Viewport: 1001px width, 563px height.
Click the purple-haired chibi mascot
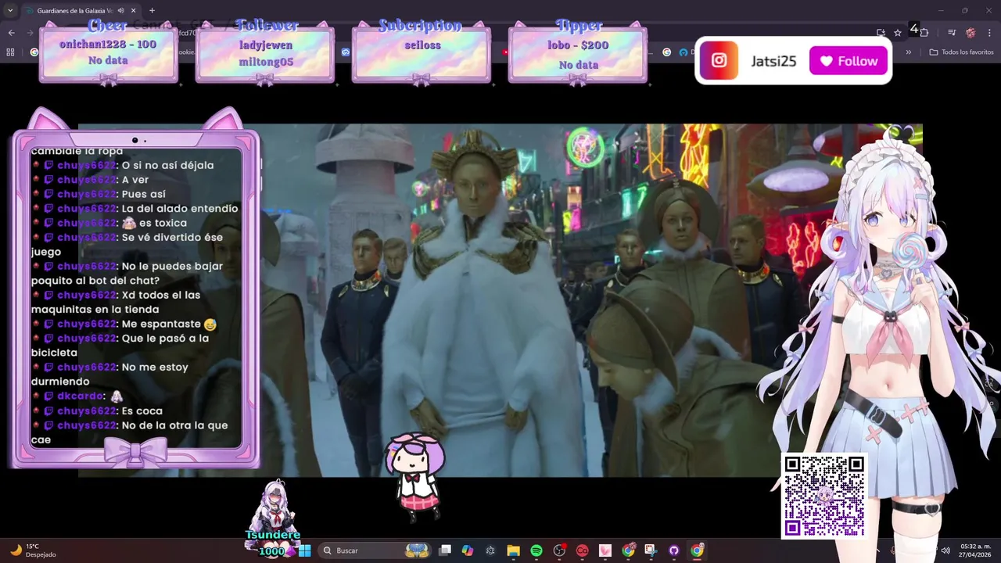click(x=415, y=476)
